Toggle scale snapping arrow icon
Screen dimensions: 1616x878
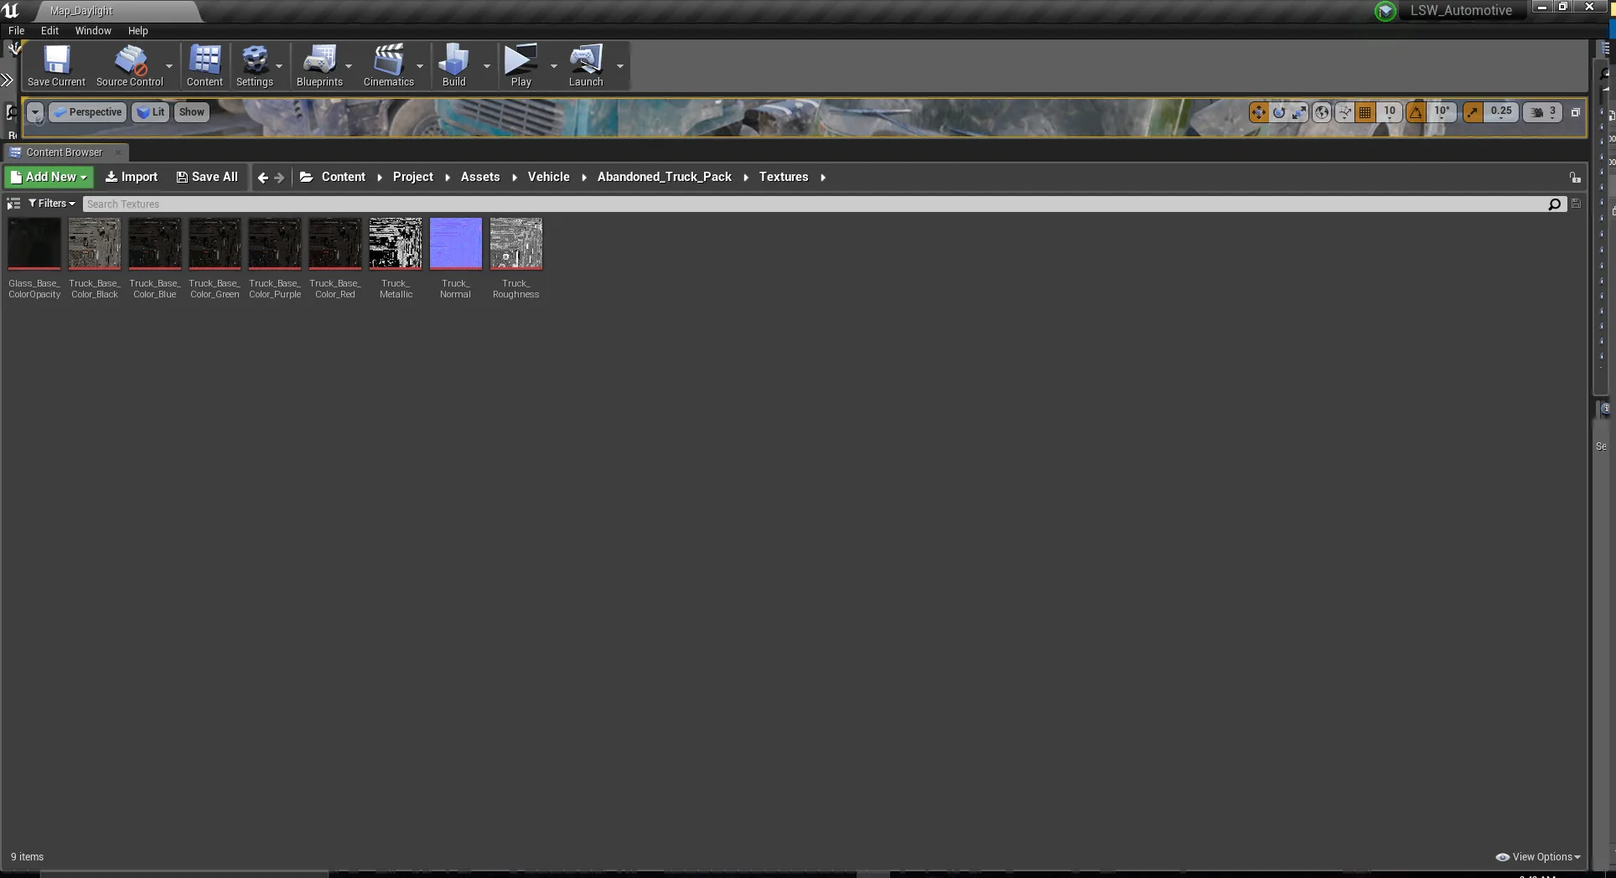1473,112
